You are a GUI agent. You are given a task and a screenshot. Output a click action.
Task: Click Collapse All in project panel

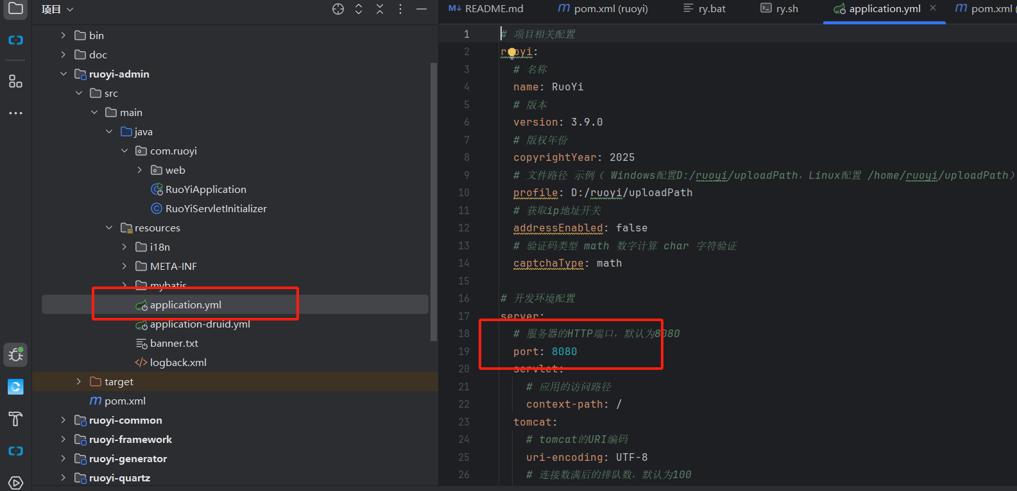(x=380, y=9)
